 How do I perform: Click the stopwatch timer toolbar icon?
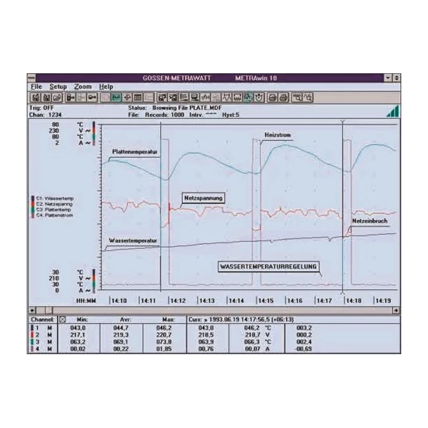(259, 97)
